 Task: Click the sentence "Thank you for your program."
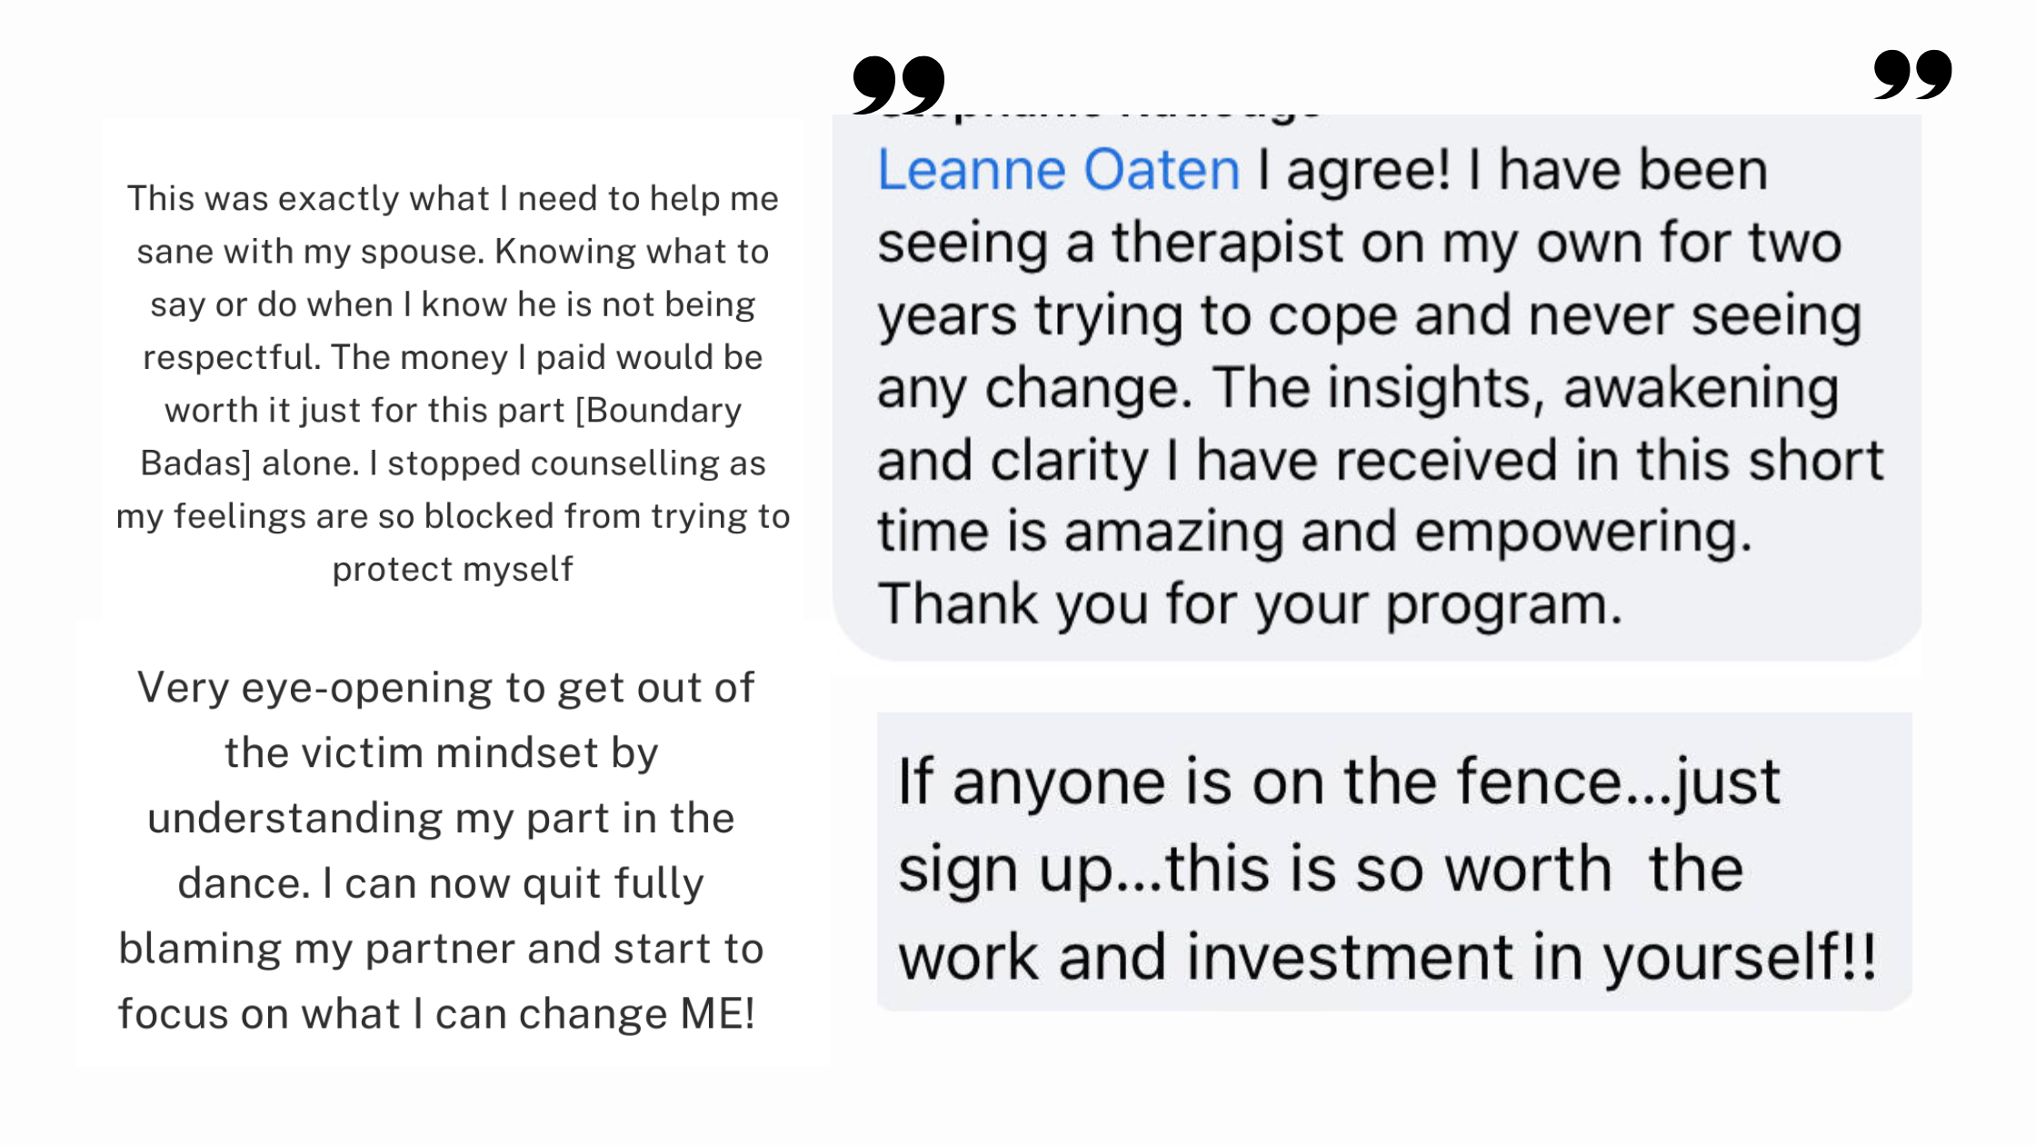[1250, 604]
